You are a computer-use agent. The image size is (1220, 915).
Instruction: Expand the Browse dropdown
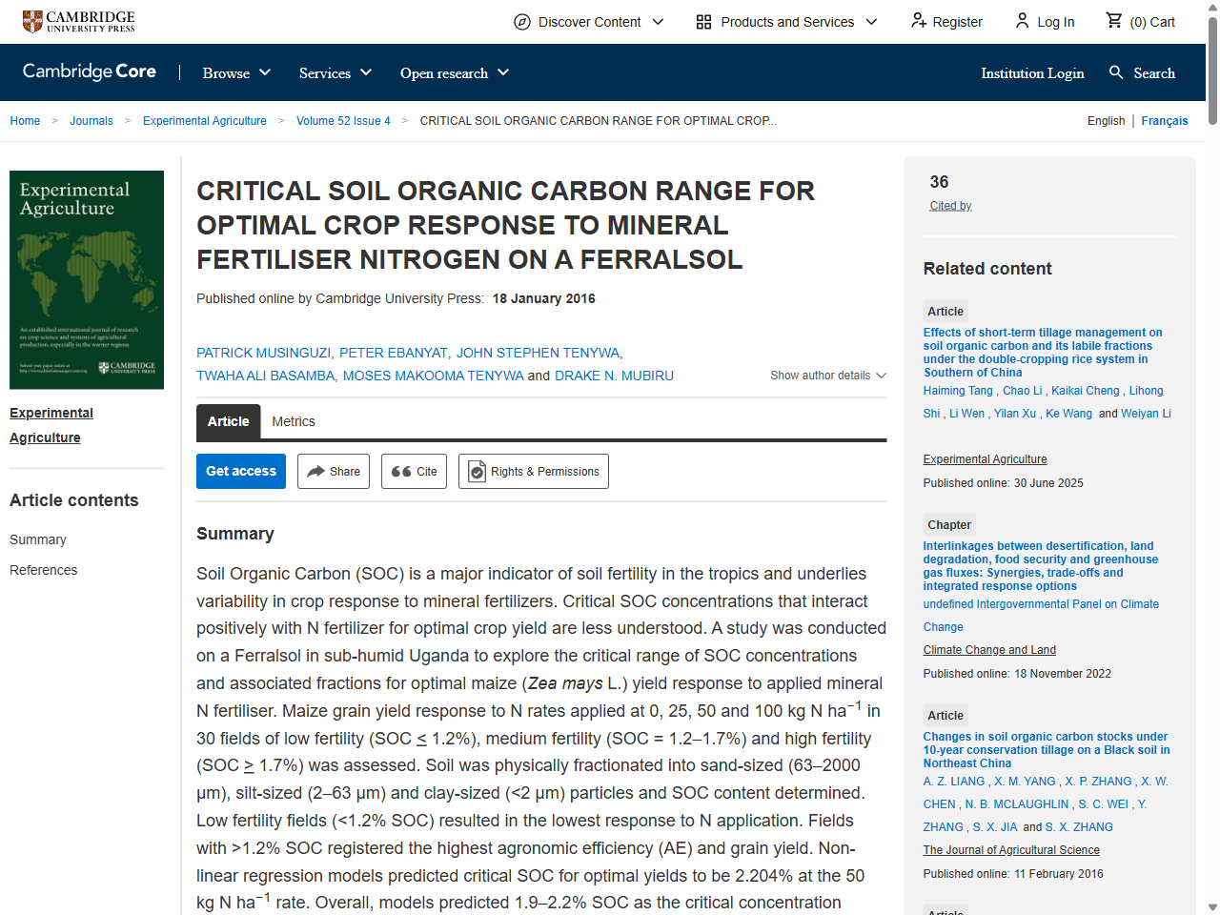[x=235, y=72]
